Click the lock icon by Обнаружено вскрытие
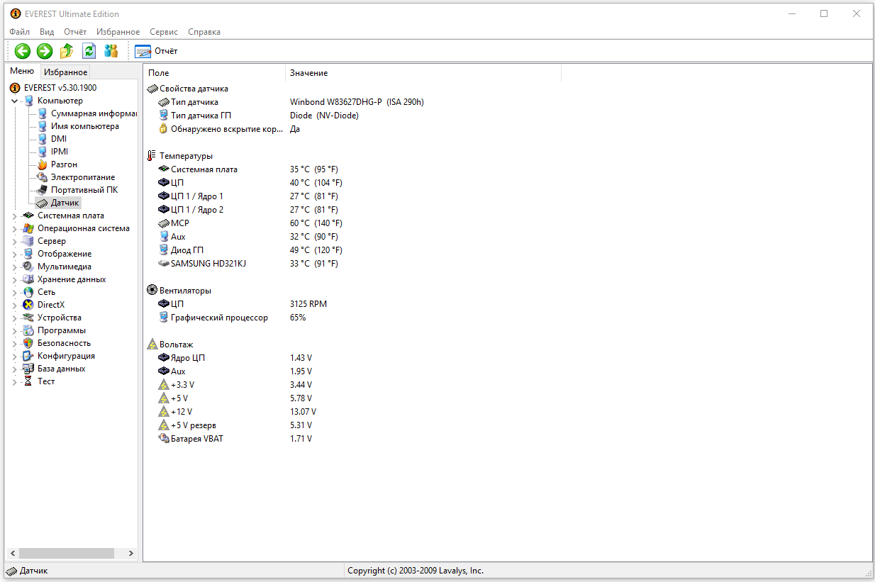The height and width of the screenshot is (582, 875). click(164, 129)
